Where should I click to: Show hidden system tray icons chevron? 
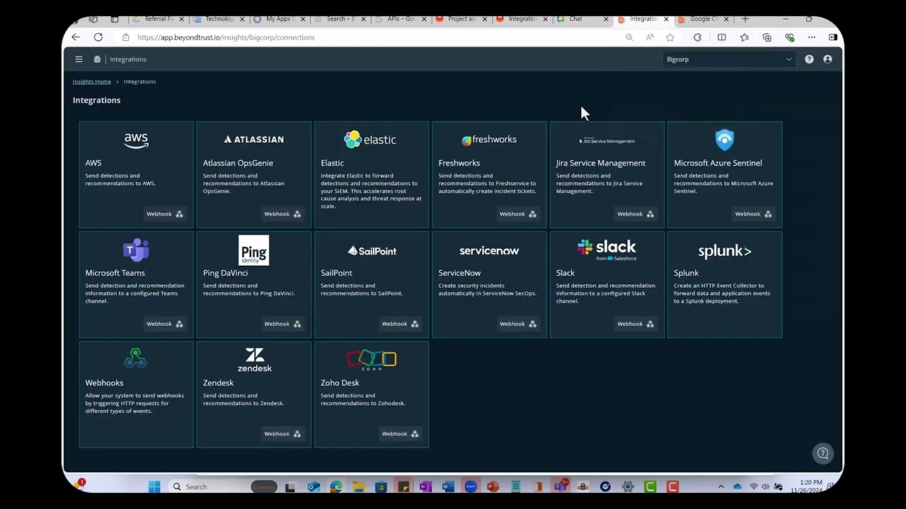[721, 486]
